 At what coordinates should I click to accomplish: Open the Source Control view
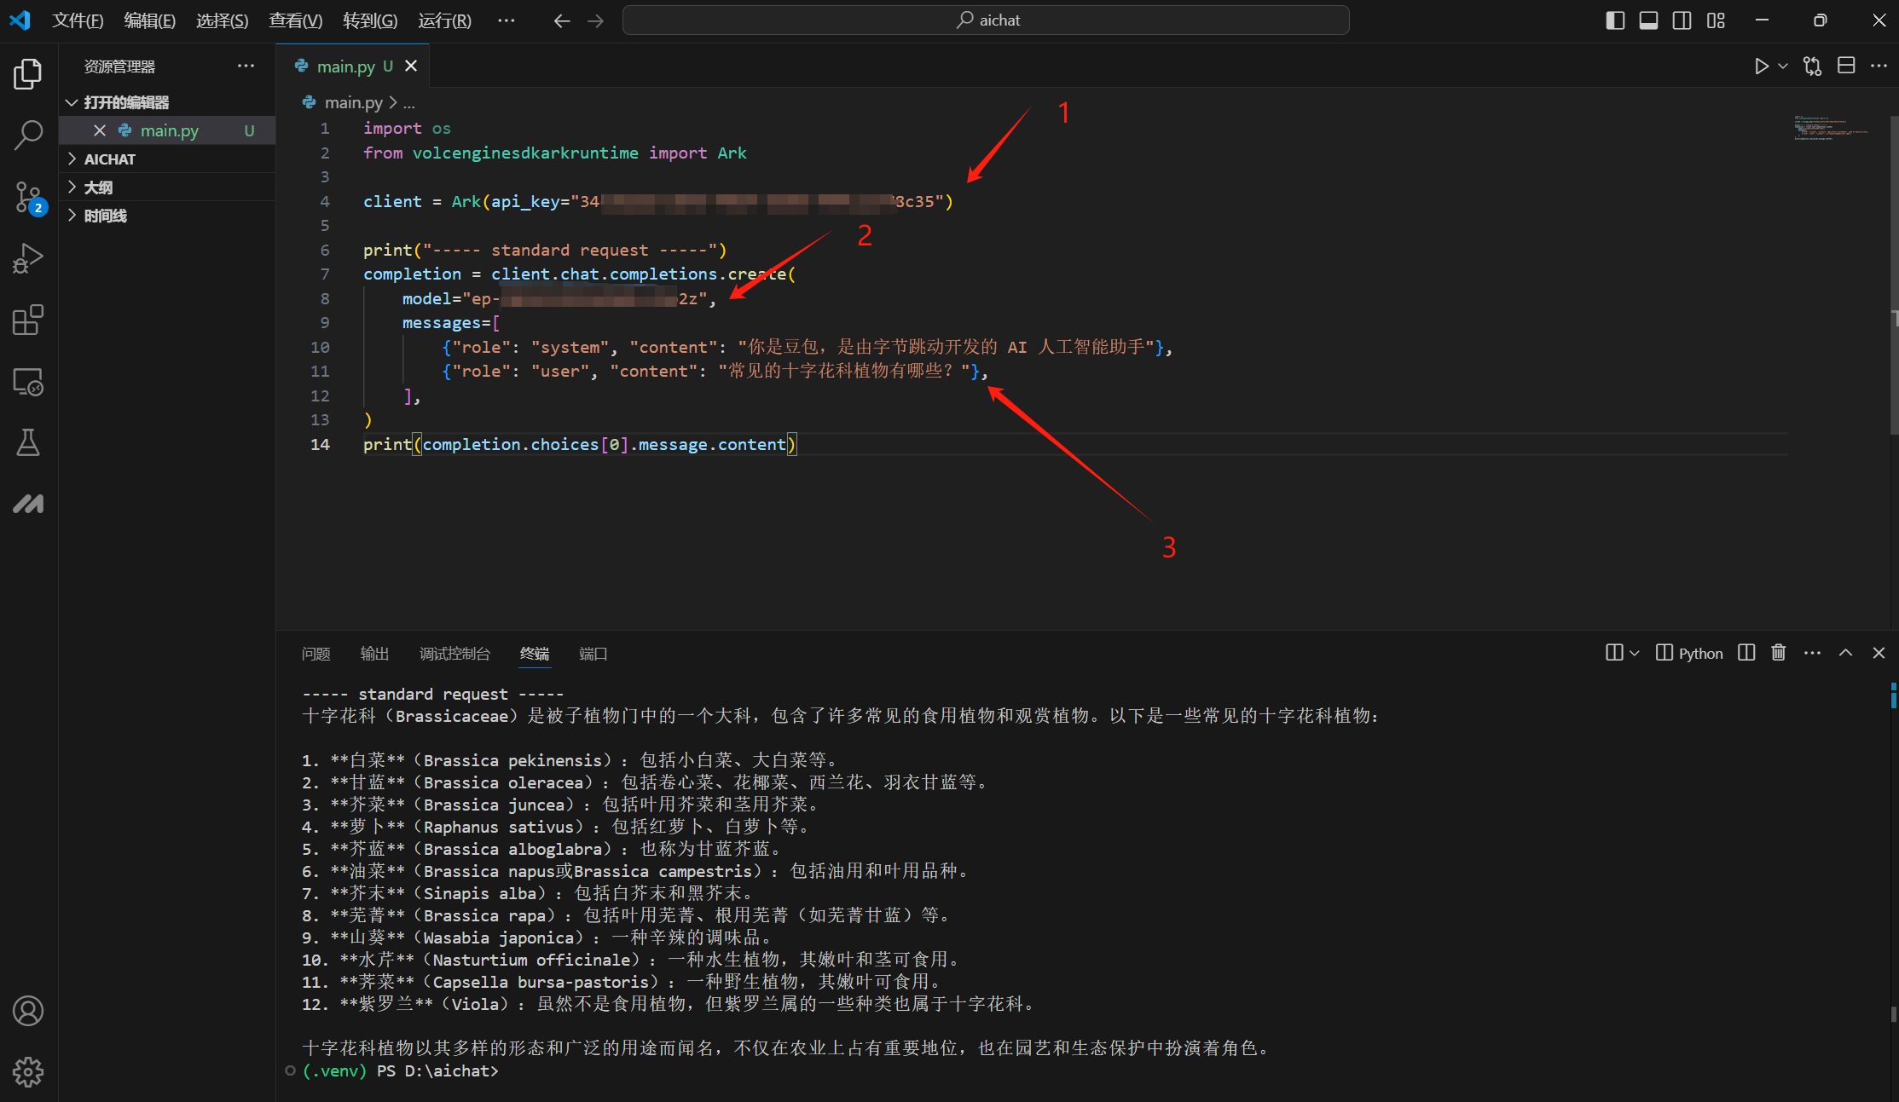pyautogui.click(x=28, y=197)
